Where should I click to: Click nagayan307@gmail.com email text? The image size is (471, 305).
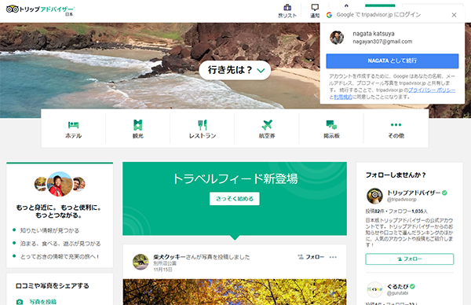(x=382, y=42)
